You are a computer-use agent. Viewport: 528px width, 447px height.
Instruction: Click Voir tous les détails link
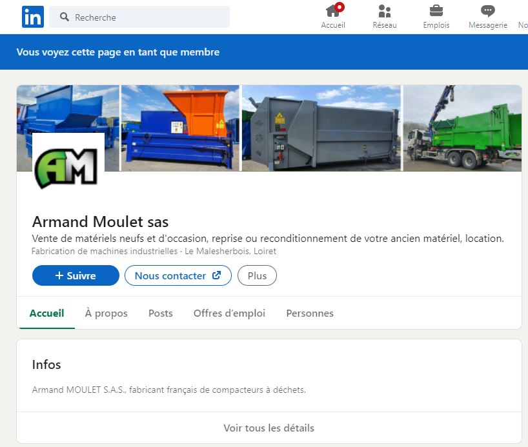point(269,428)
